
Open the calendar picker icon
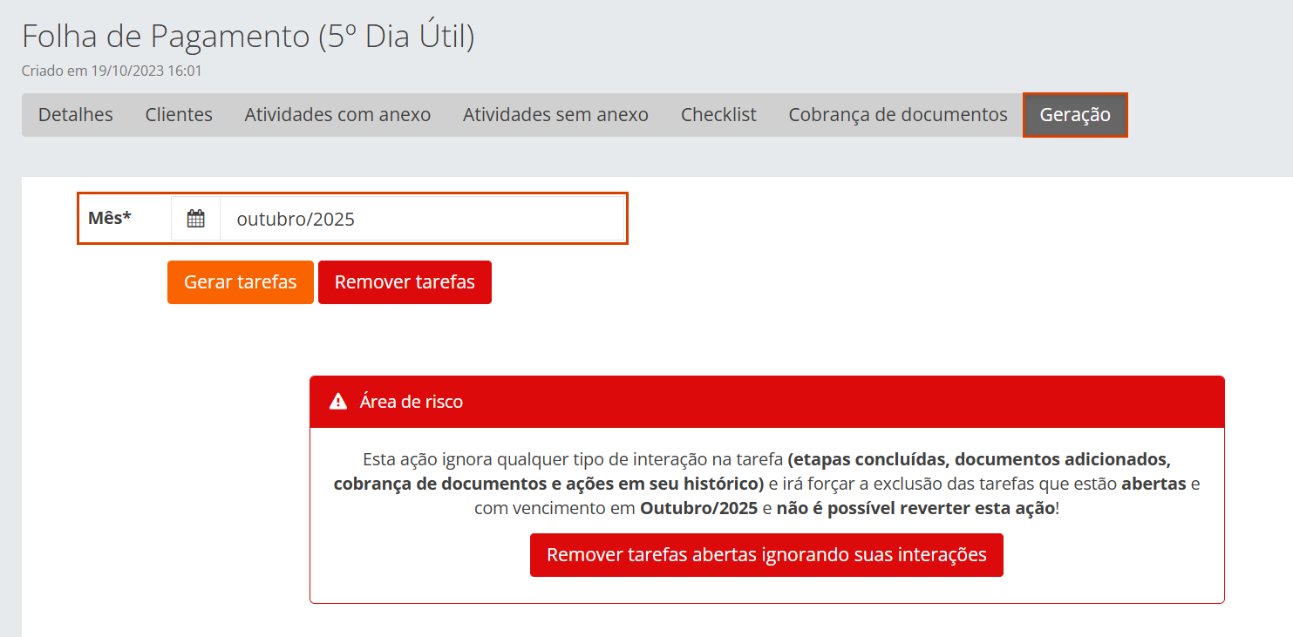[196, 219]
